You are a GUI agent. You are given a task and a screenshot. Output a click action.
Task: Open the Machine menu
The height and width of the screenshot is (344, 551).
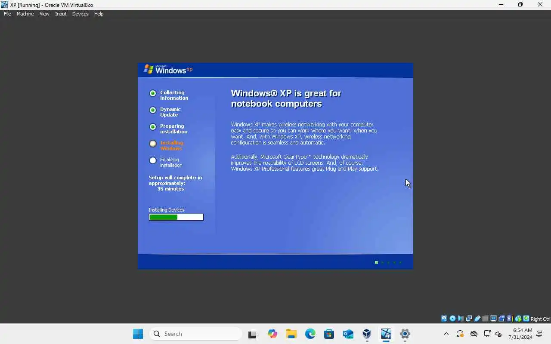coord(25,14)
